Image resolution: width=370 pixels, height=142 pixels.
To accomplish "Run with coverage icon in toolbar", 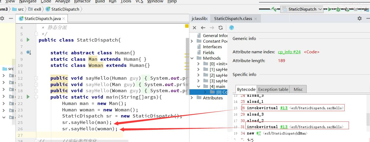I will [x=347, y=9].
